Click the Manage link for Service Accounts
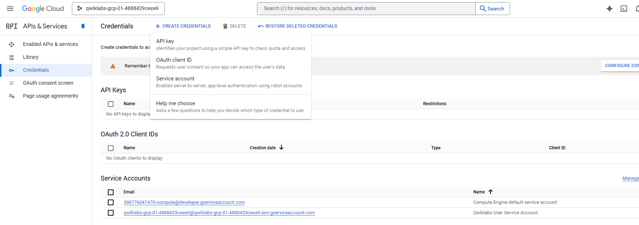The width and height of the screenshot is (639, 225). 631,178
